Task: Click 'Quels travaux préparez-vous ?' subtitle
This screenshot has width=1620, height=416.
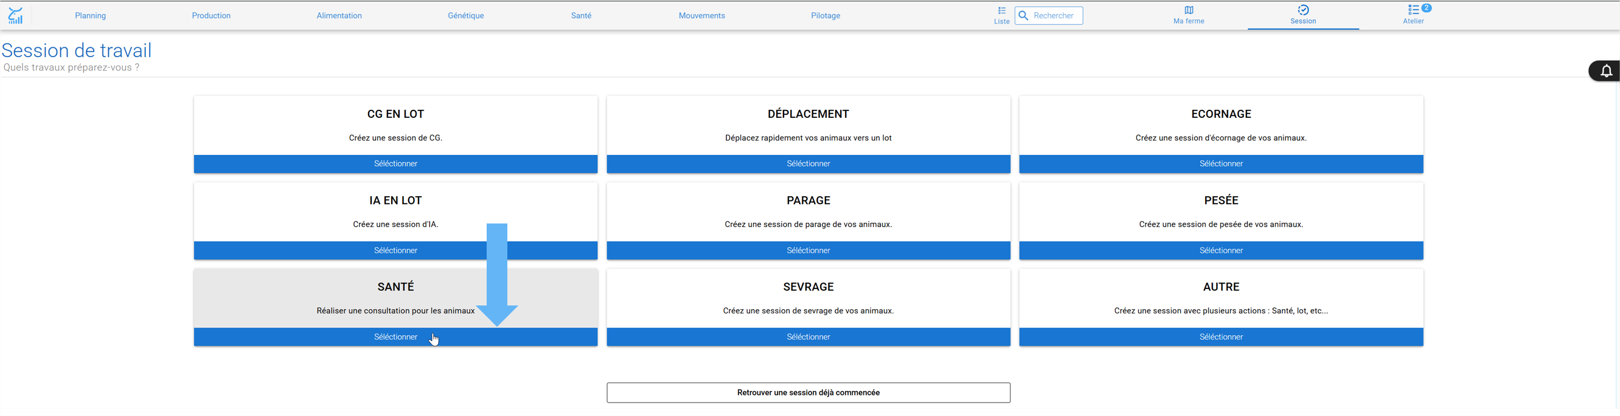Action: tap(72, 67)
